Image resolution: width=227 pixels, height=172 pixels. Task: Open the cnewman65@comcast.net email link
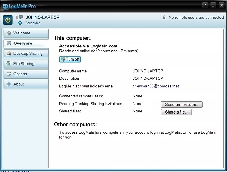(155, 86)
